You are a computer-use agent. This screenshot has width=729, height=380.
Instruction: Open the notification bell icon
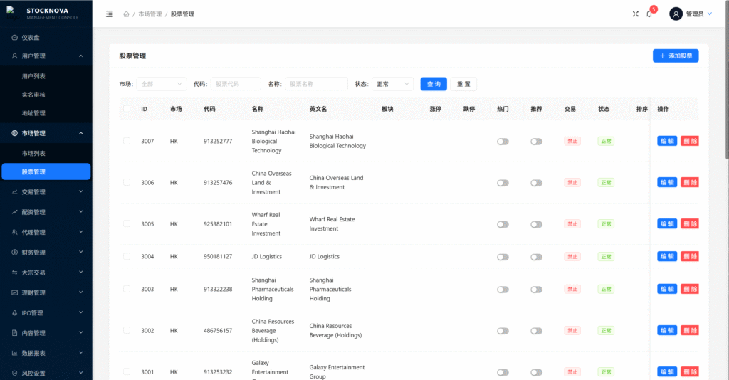click(649, 14)
